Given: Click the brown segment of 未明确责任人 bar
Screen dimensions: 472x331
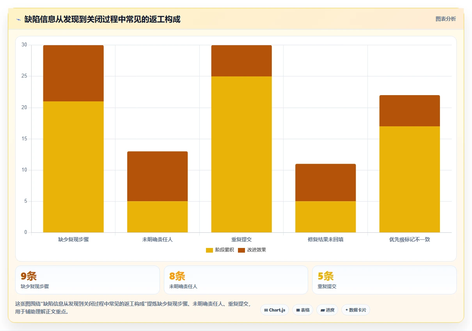Looking at the screenshot, I should [x=157, y=176].
